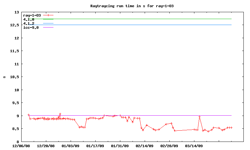Click the 01/03/09 x-axis date label
This screenshot has height=150, width=250.
pyautogui.click(x=71, y=146)
